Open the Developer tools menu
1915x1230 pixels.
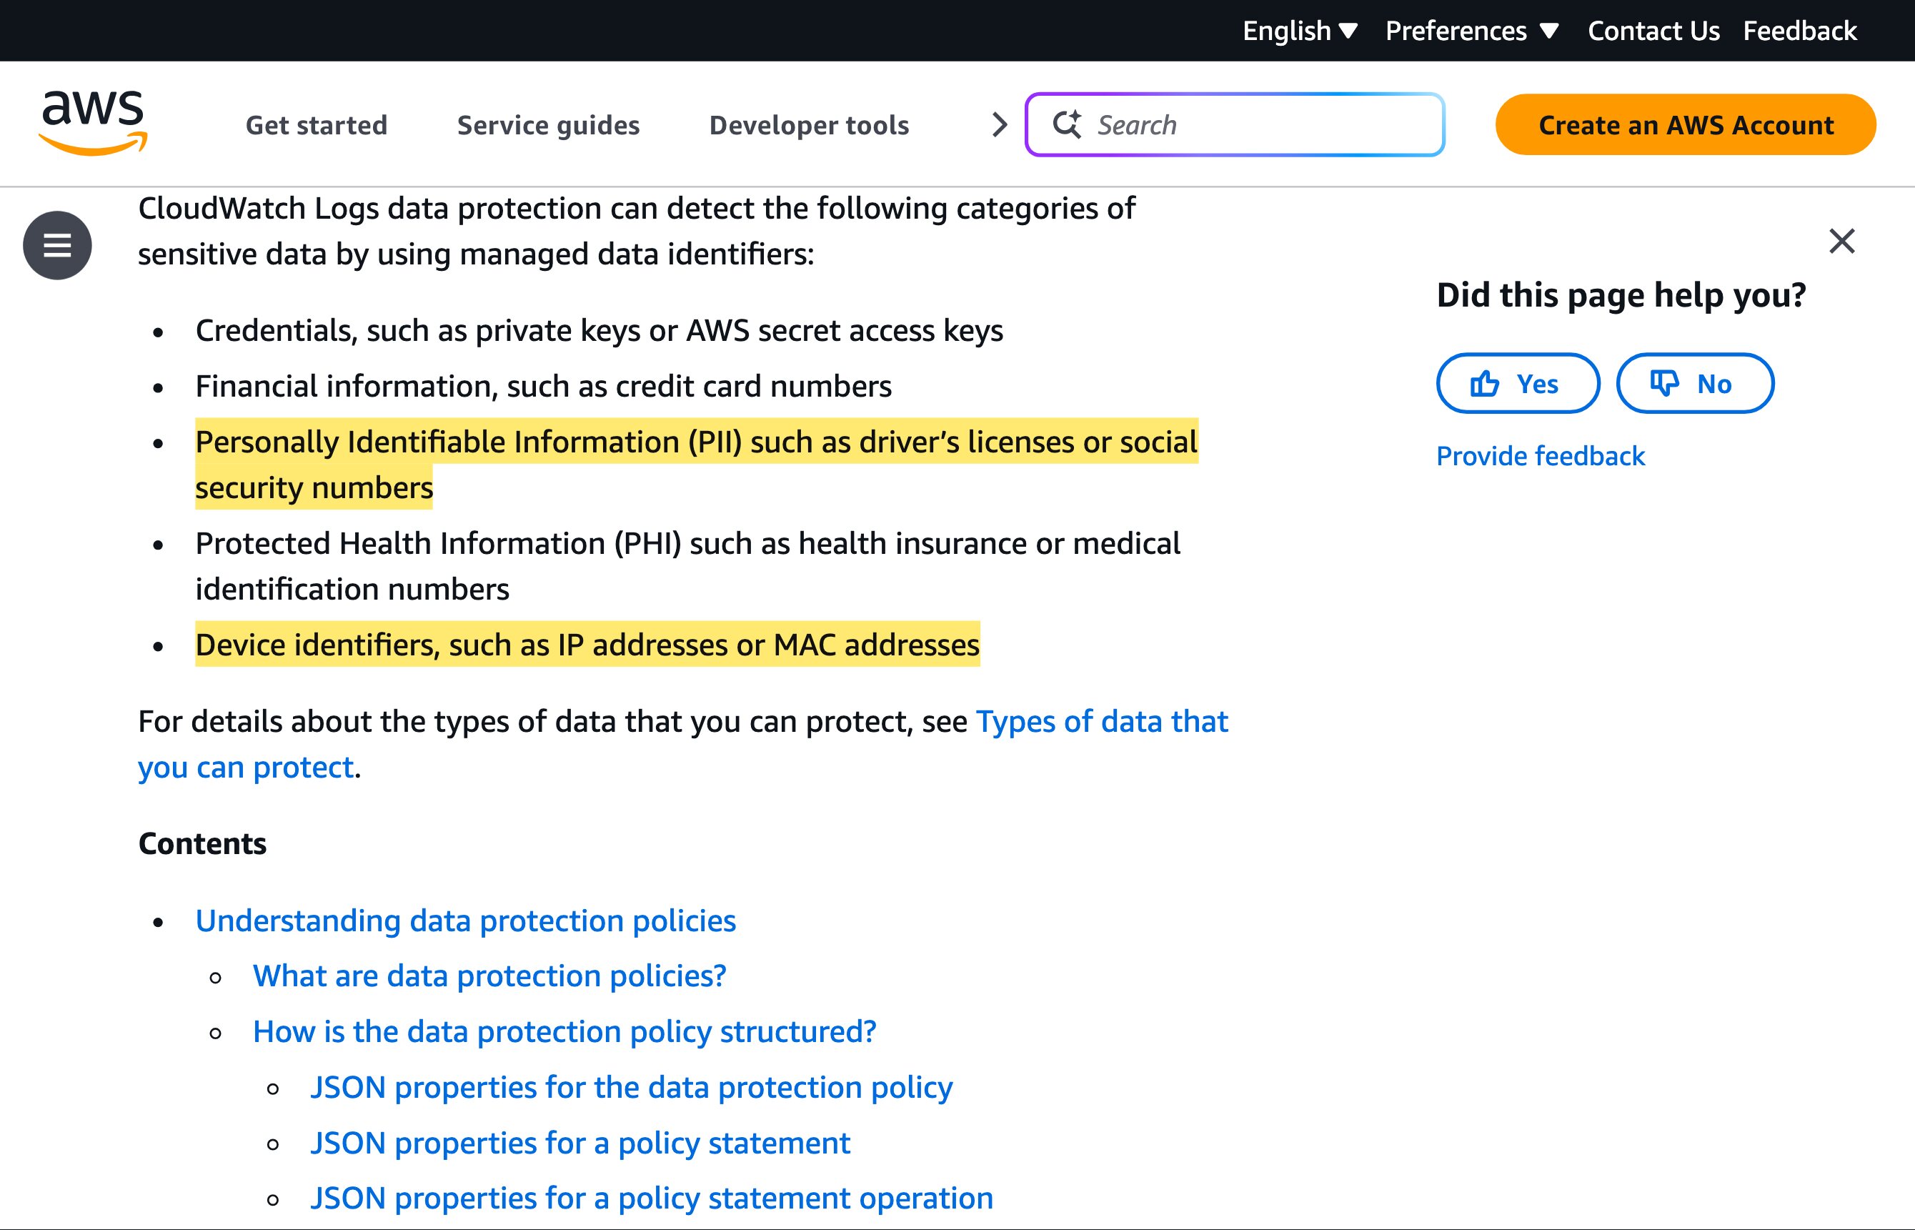tap(809, 124)
